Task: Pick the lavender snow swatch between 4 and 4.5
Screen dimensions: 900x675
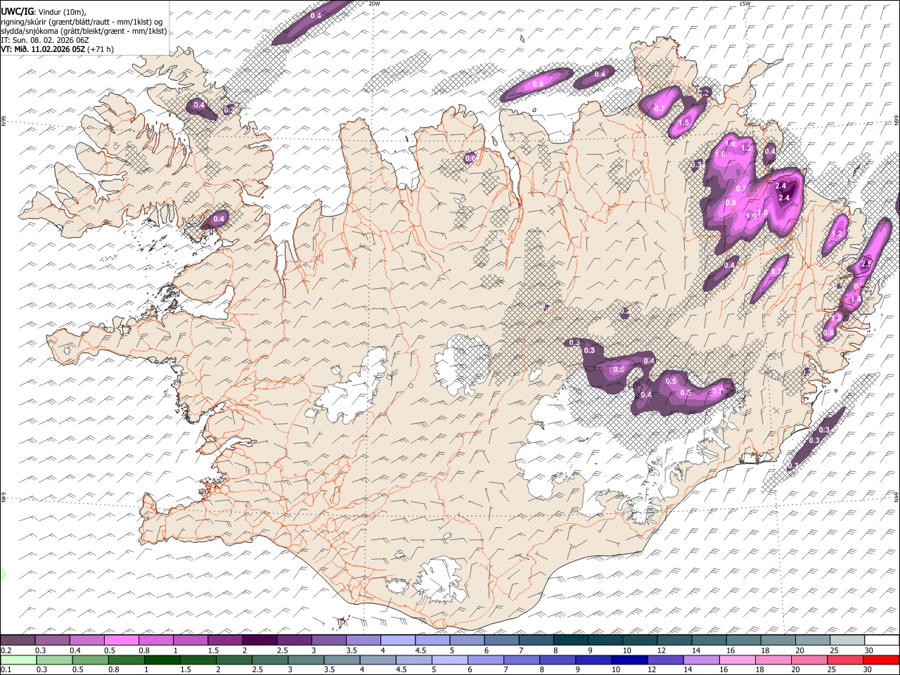Action: tap(398, 641)
